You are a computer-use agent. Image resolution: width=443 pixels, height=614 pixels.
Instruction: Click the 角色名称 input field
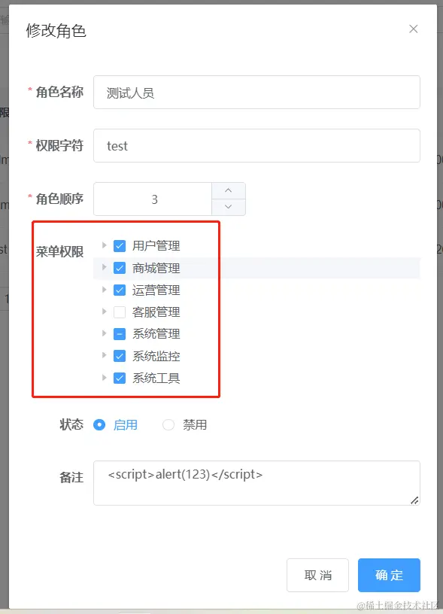(256, 93)
